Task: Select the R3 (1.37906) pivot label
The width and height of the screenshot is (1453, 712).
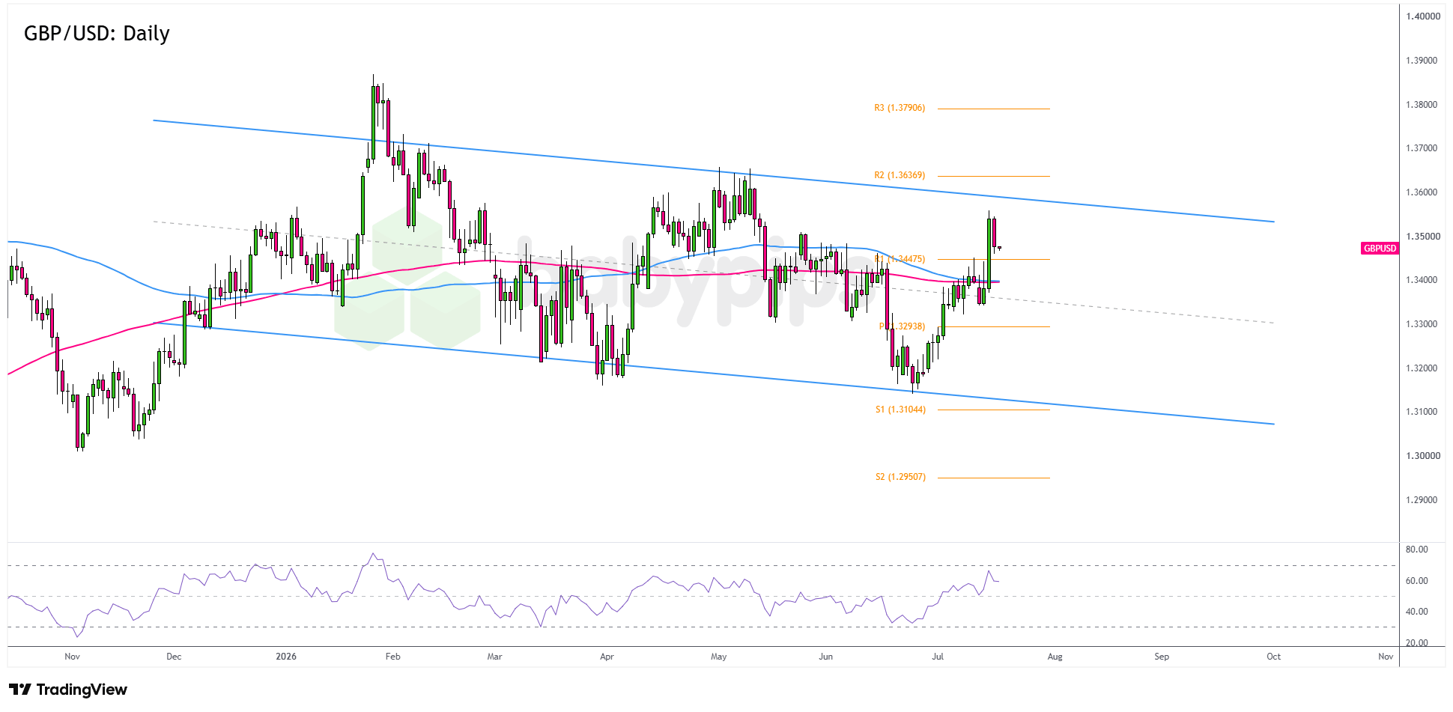Action: click(900, 108)
